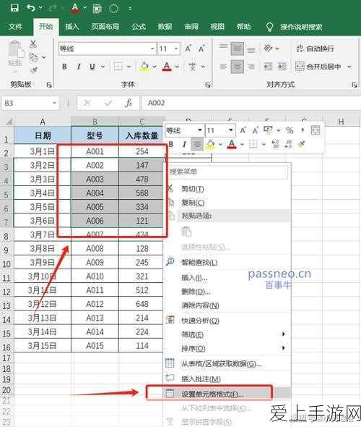This screenshot has height=427, width=361.
Task: Open the 文件 tab
Action: pos(15,27)
